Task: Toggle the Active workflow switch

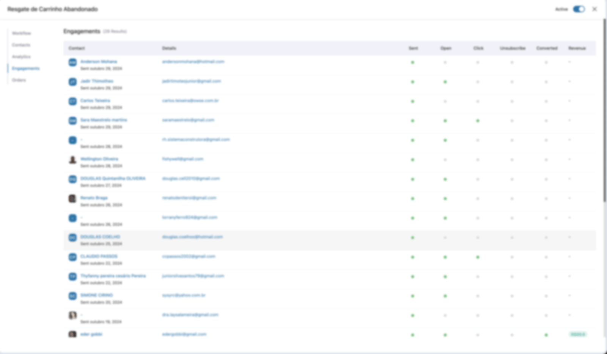Action: click(579, 9)
